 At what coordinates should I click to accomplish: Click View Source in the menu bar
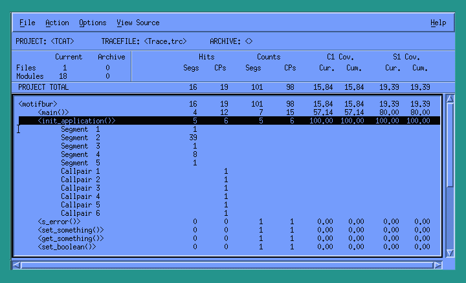pyautogui.click(x=138, y=23)
